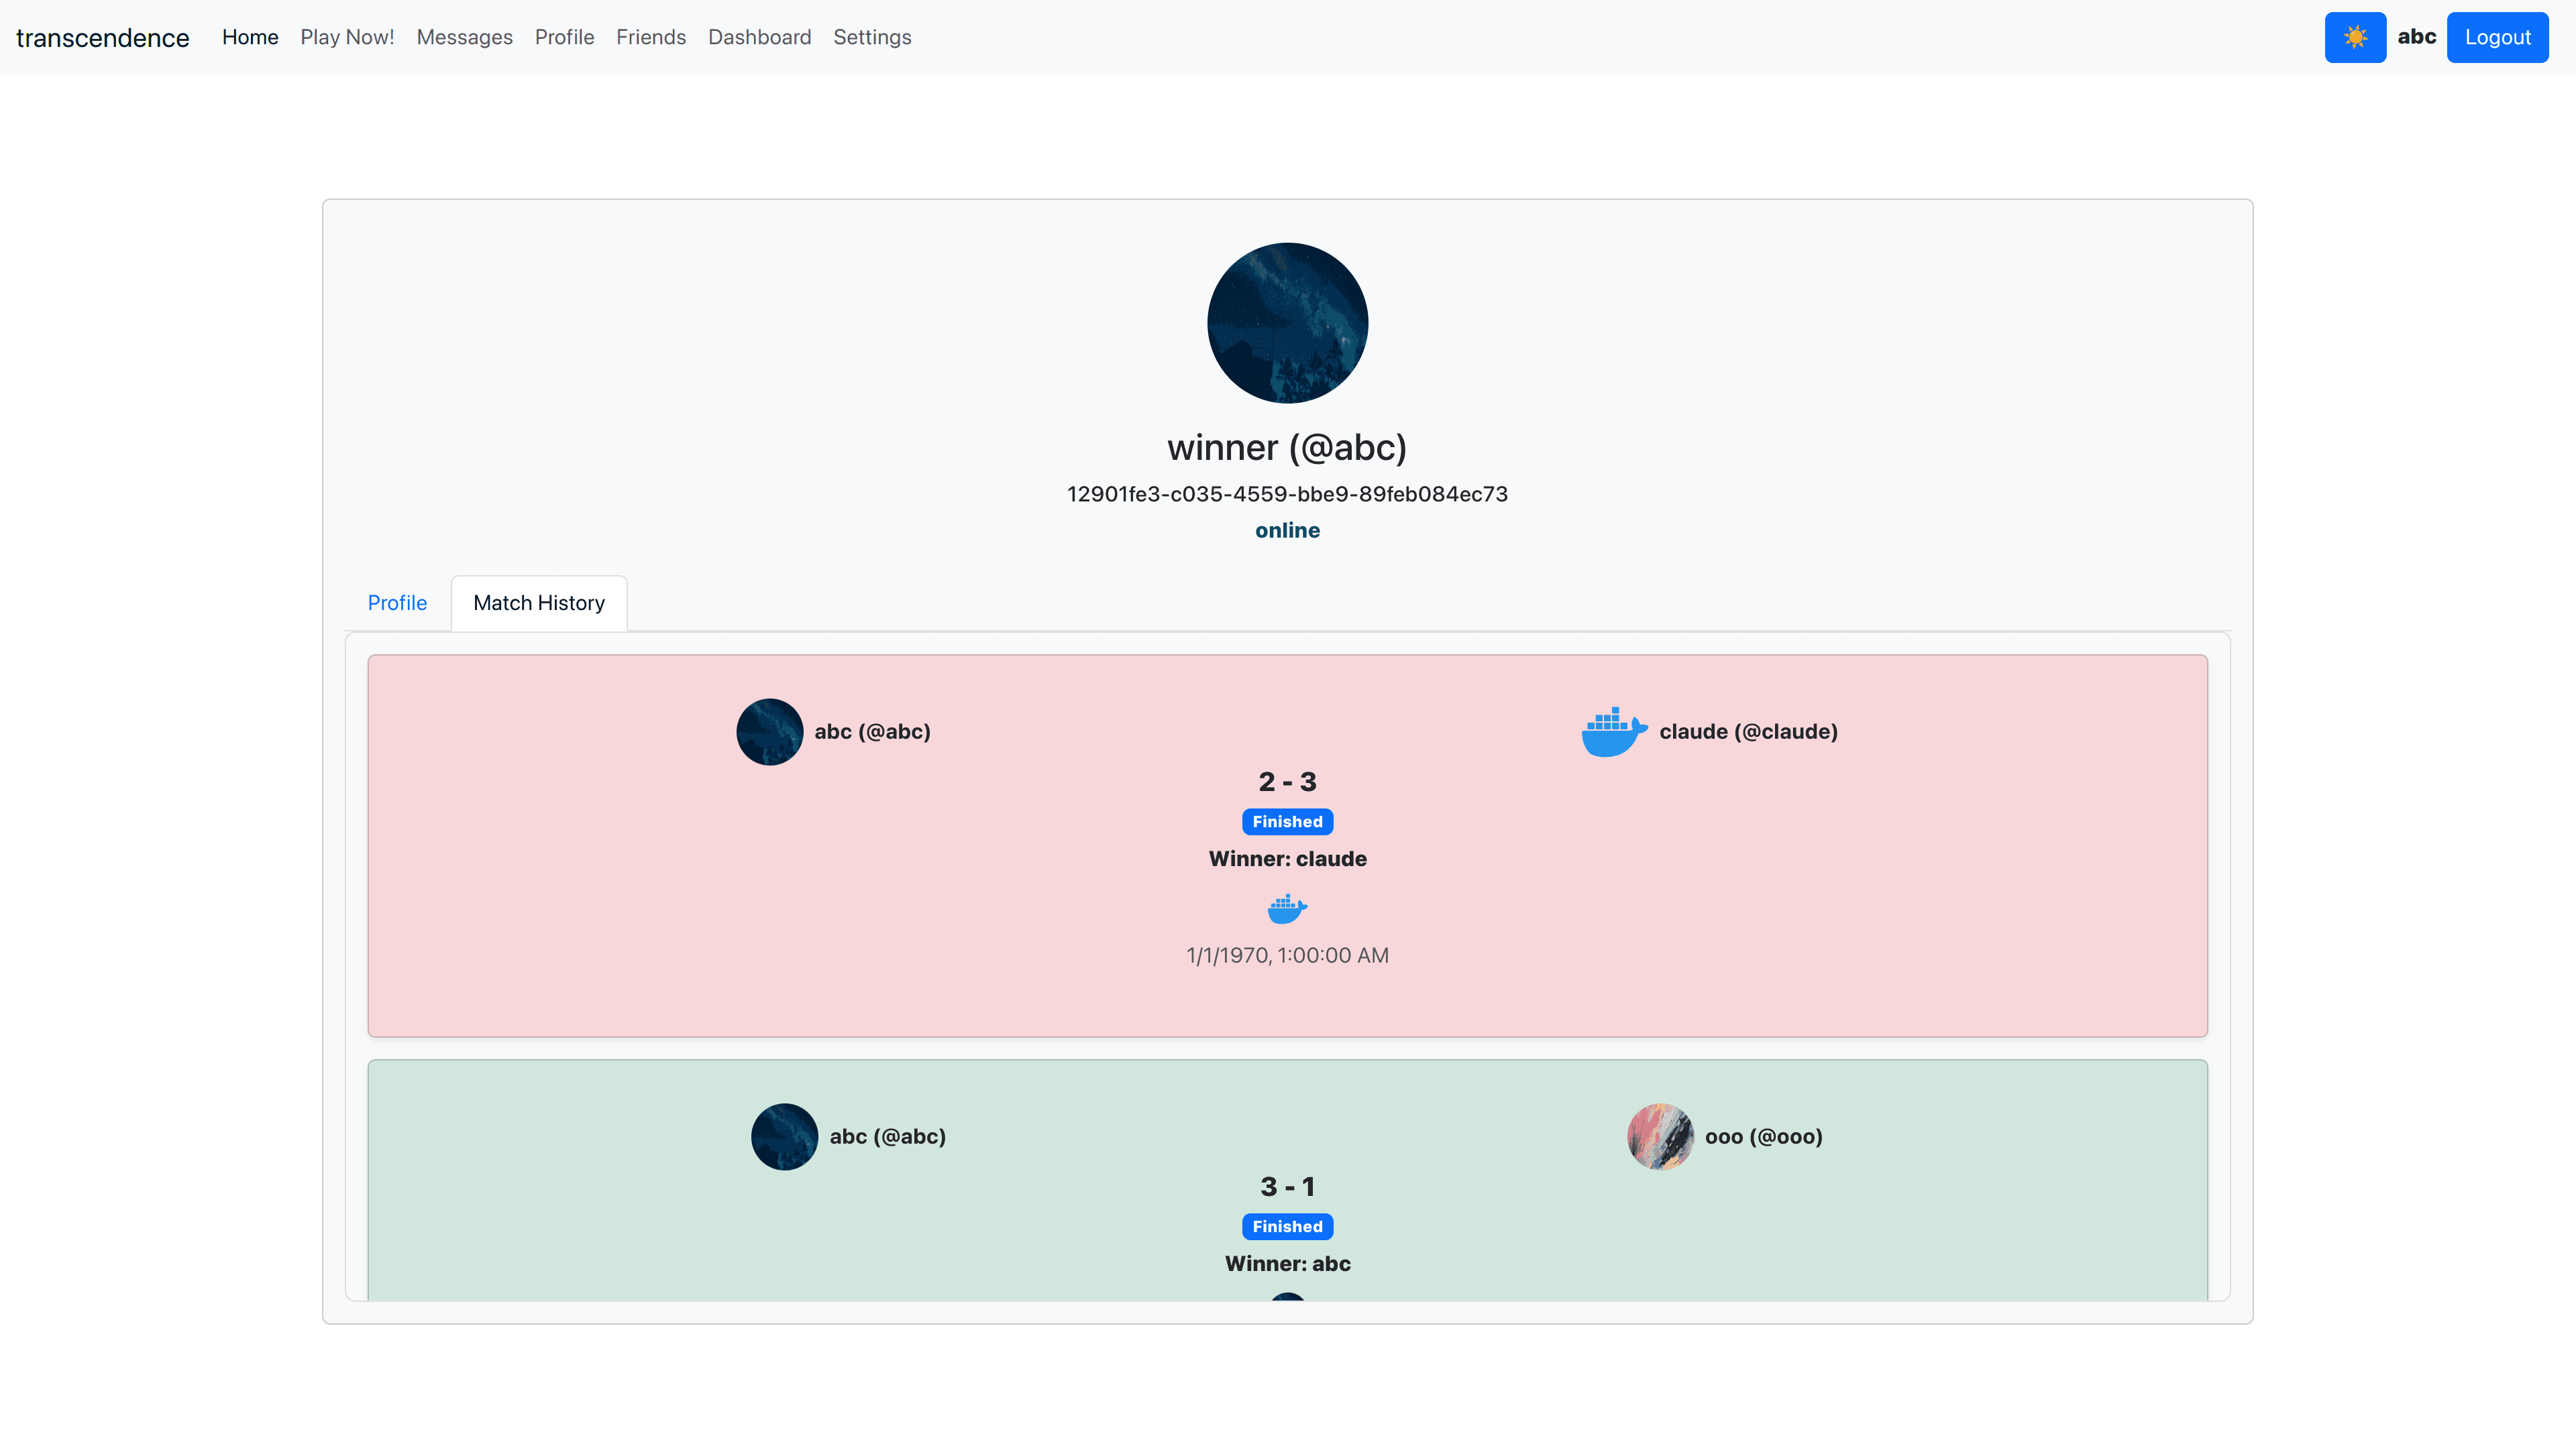Click abc's avatar in the lost match
This screenshot has width=2576, height=1448.
click(x=769, y=731)
